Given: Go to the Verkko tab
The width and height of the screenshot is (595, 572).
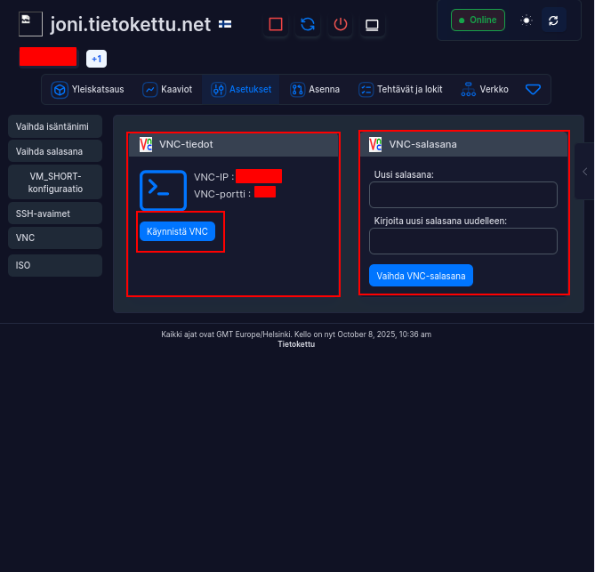Looking at the screenshot, I should (485, 89).
